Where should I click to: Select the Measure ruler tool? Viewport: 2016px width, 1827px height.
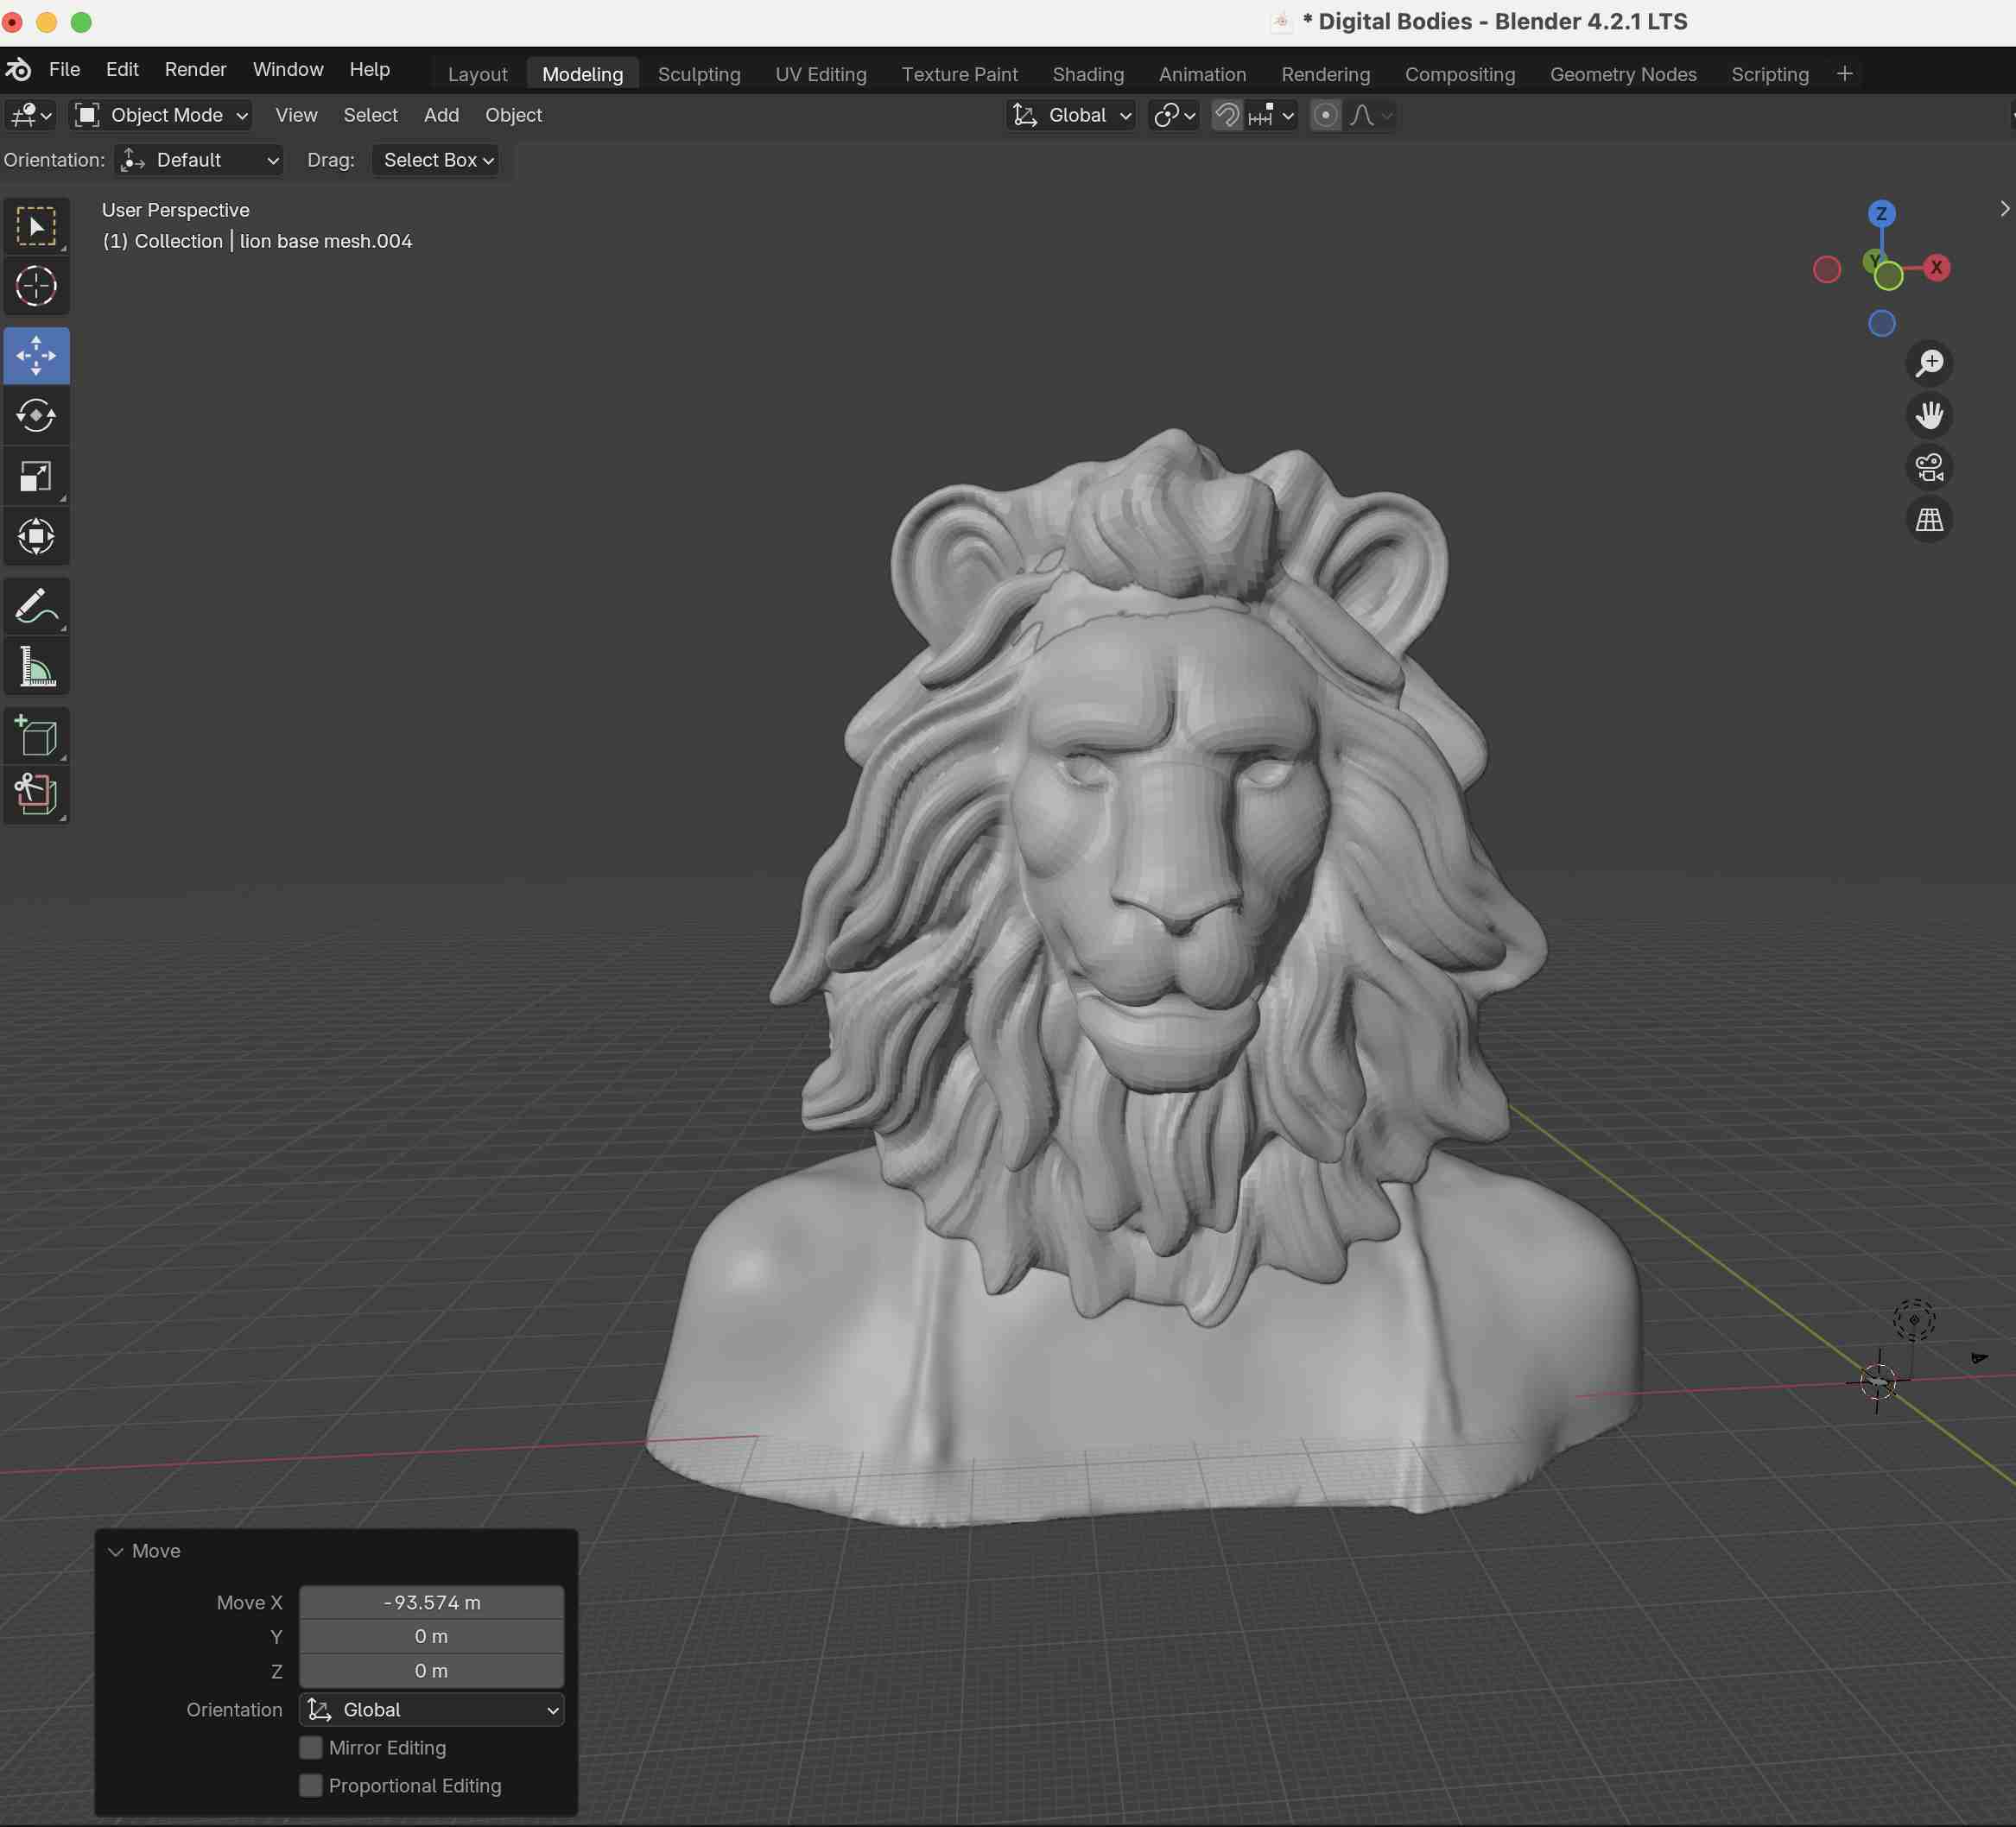point(36,667)
